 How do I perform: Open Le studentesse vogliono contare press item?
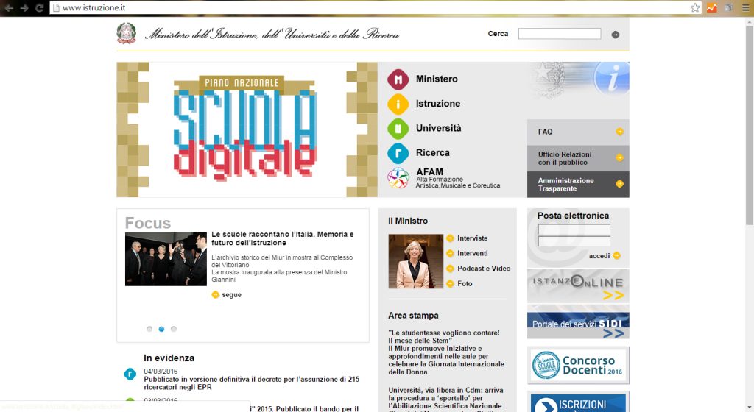coord(446,352)
